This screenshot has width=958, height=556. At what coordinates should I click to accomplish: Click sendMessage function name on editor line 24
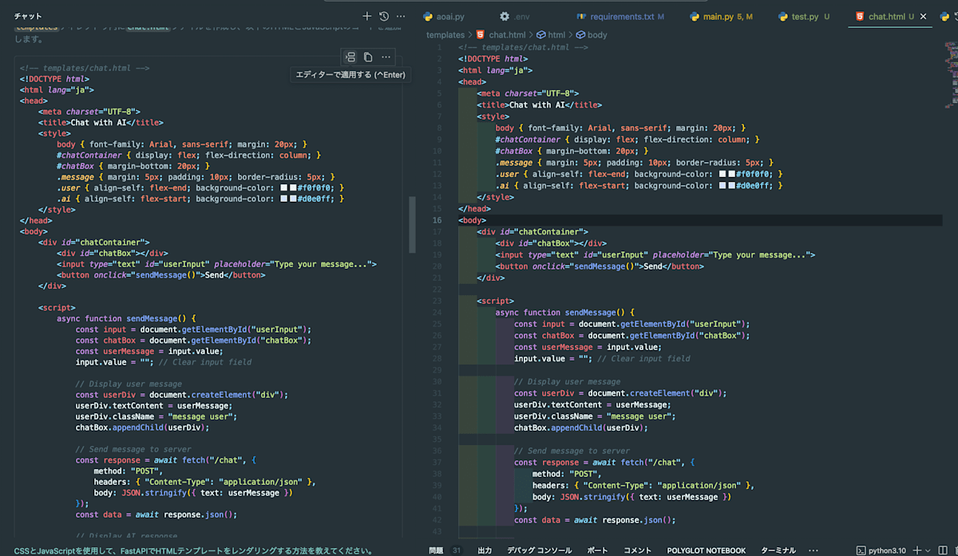point(592,313)
